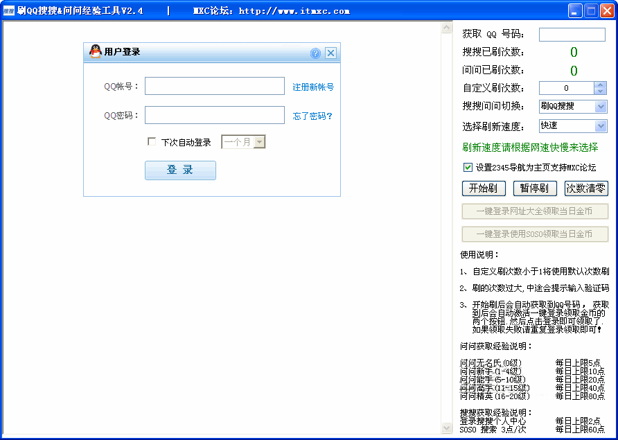
Task: Open the 一个月 auto-login duration dropdown
Action: 260,142
